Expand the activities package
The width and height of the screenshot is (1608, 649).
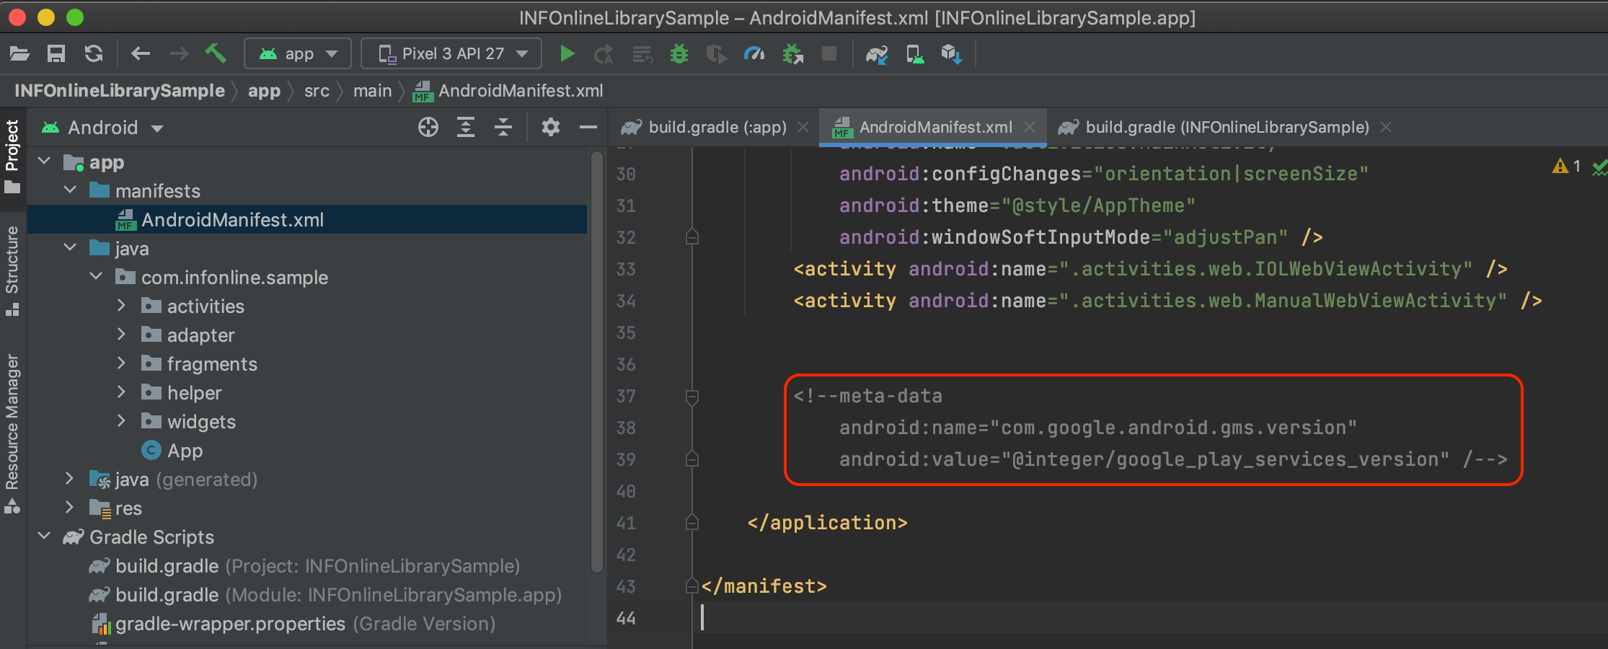point(121,306)
